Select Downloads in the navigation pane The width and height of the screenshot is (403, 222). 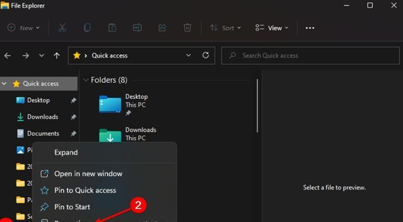(43, 117)
